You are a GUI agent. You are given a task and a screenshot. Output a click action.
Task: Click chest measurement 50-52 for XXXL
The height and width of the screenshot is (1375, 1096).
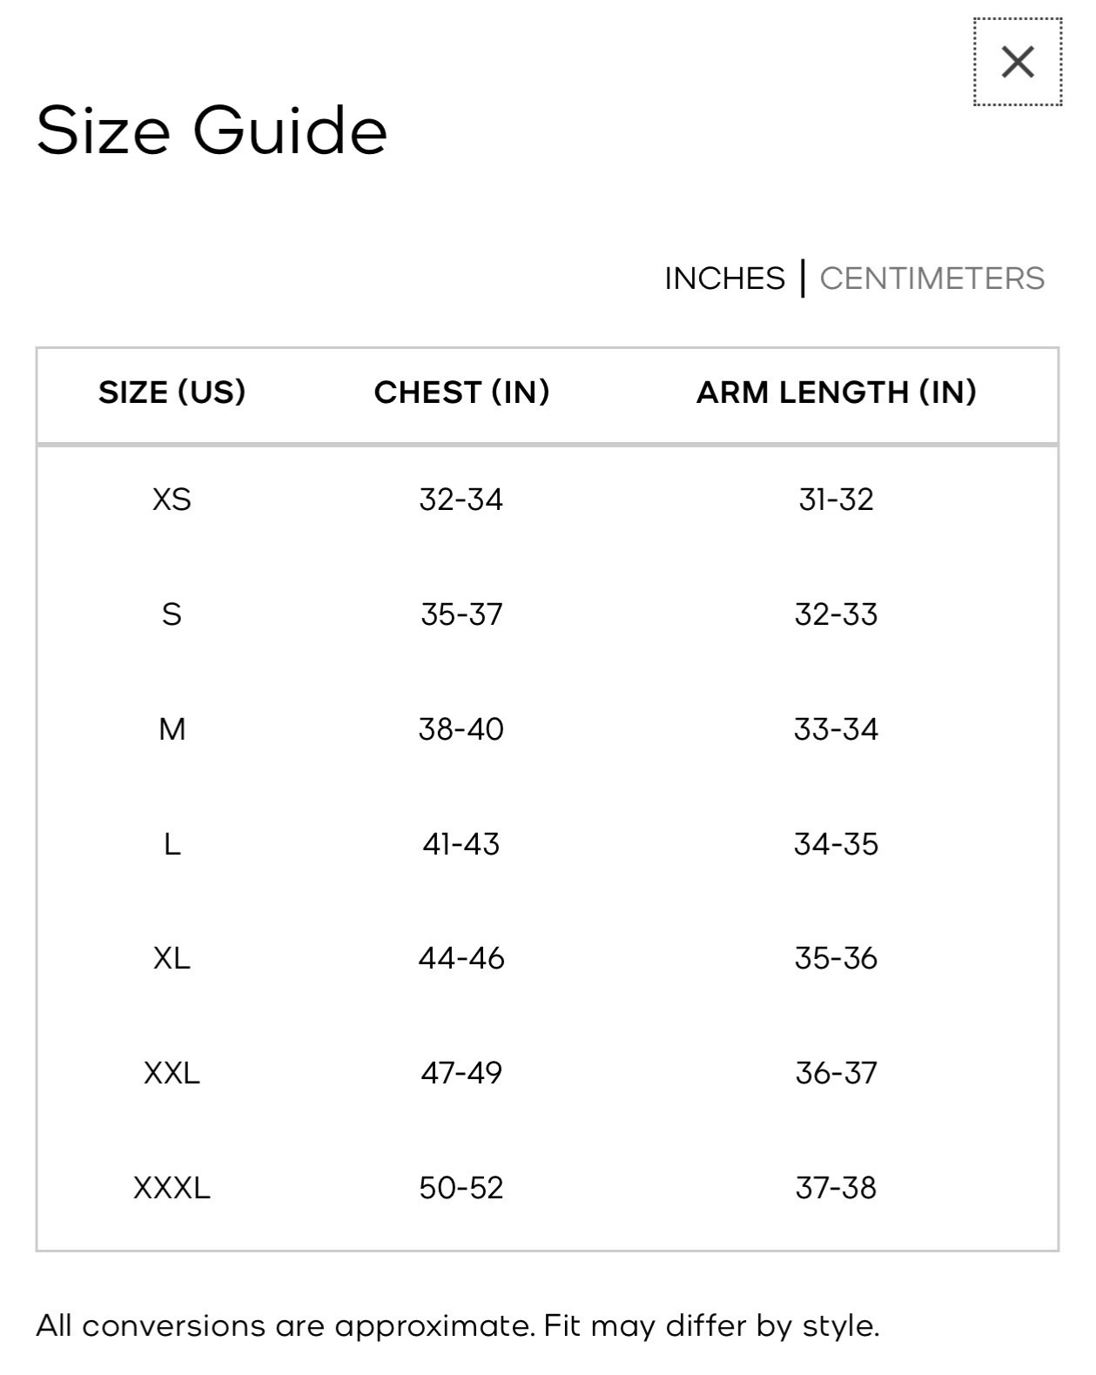(461, 1188)
